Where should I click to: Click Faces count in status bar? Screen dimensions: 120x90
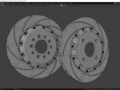[112, 89]
